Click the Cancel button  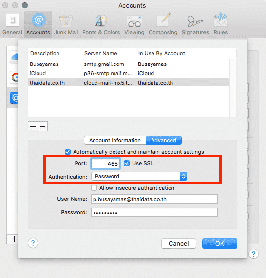click(x=179, y=243)
